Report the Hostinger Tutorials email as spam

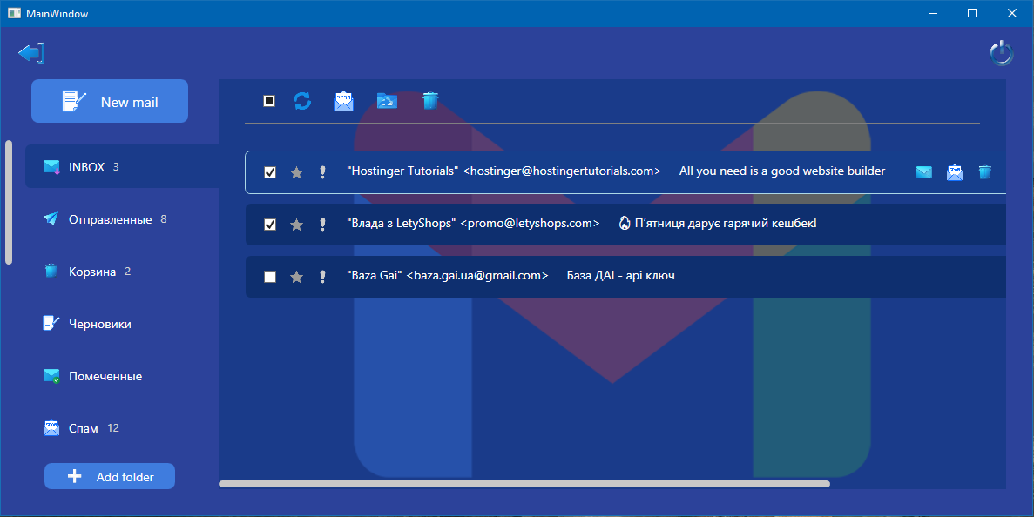(954, 172)
